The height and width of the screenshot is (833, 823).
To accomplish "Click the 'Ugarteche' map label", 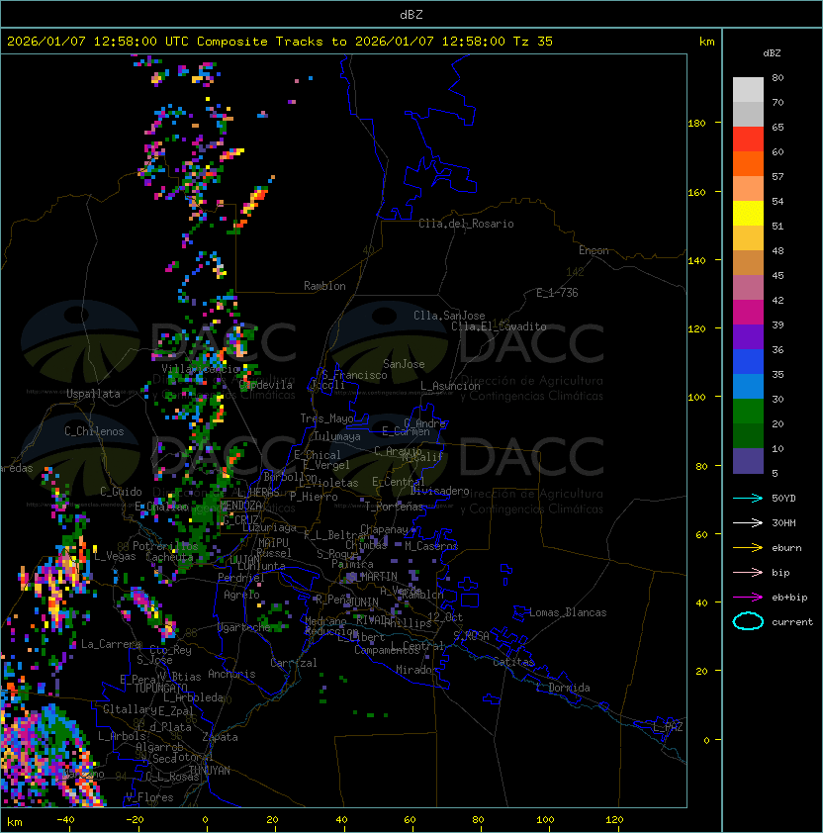I will [244, 627].
